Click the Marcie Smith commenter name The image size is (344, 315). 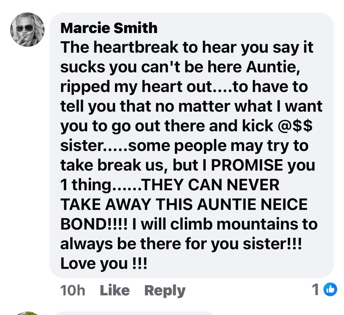tap(109, 28)
